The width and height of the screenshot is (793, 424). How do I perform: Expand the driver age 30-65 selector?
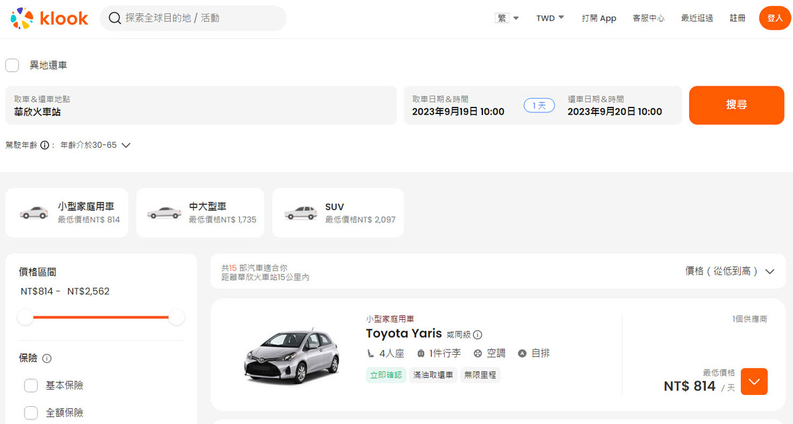click(x=96, y=145)
